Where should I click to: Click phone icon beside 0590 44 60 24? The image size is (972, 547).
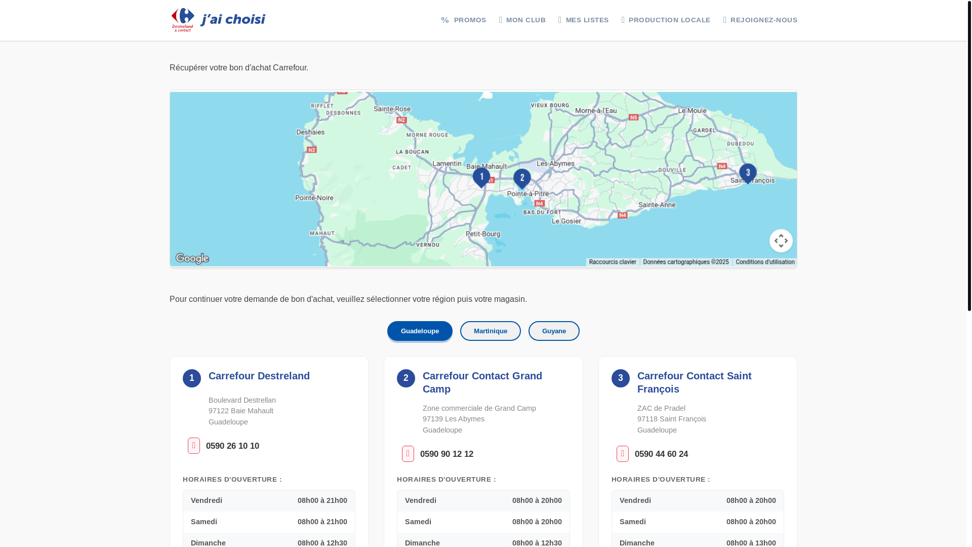point(623,454)
